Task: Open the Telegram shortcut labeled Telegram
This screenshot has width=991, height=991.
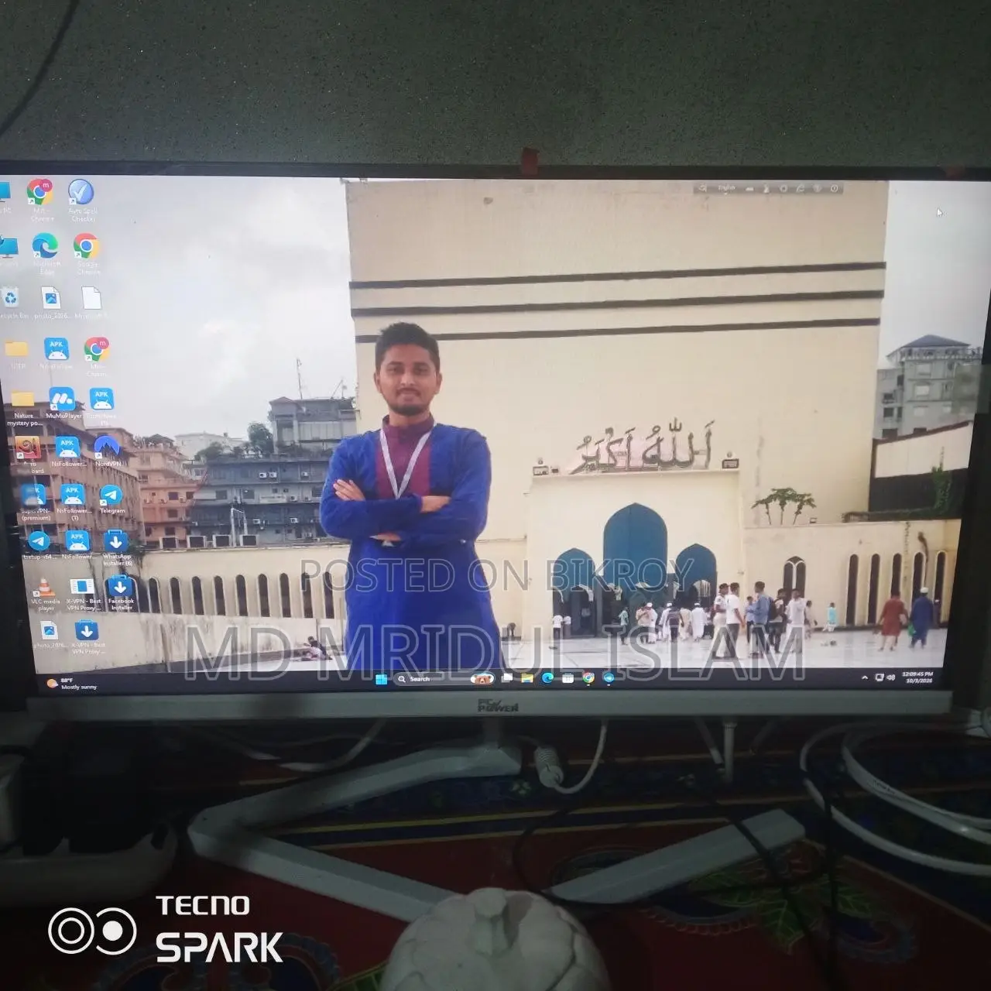Action: [111, 499]
